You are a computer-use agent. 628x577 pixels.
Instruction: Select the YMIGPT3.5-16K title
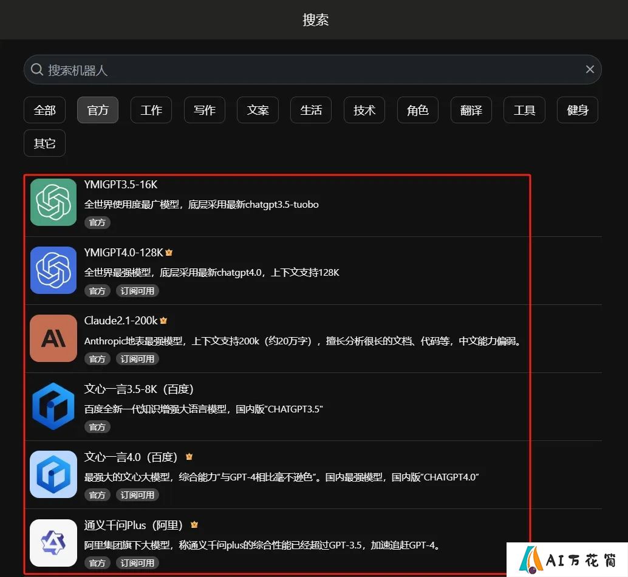(x=120, y=185)
